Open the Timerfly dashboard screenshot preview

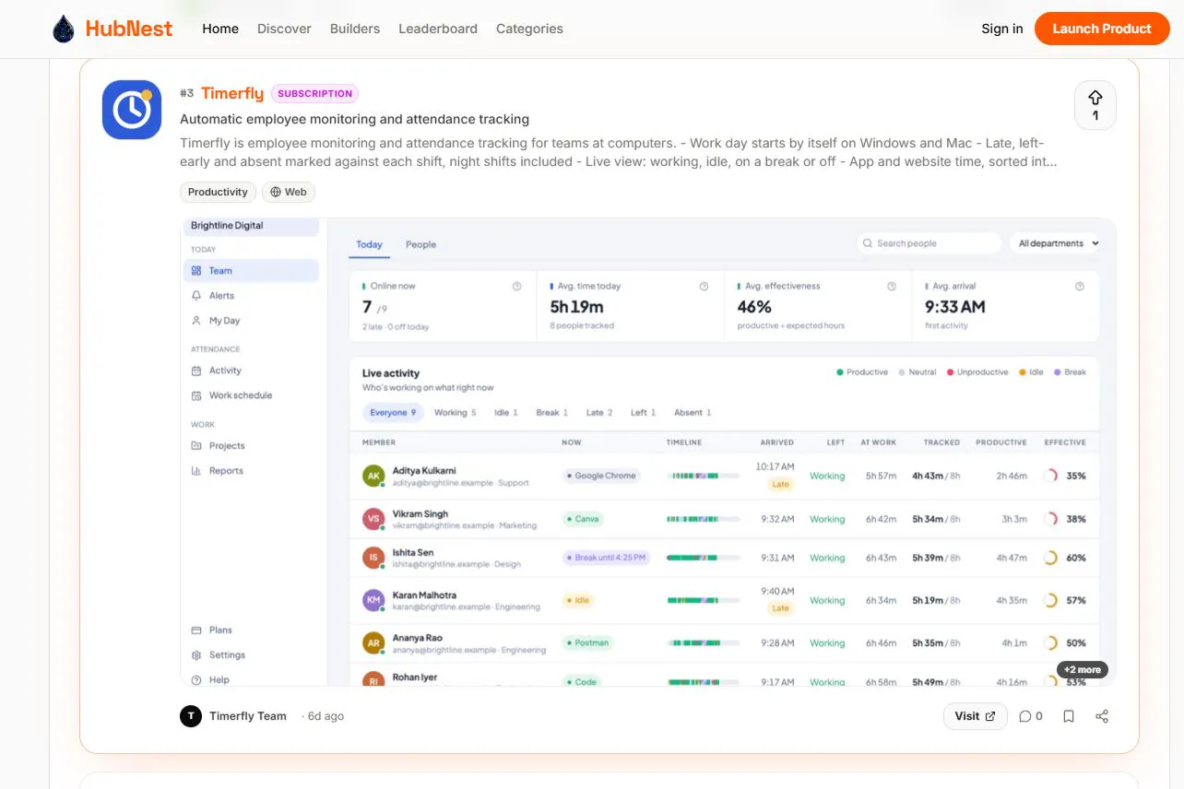tap(648, 453)
